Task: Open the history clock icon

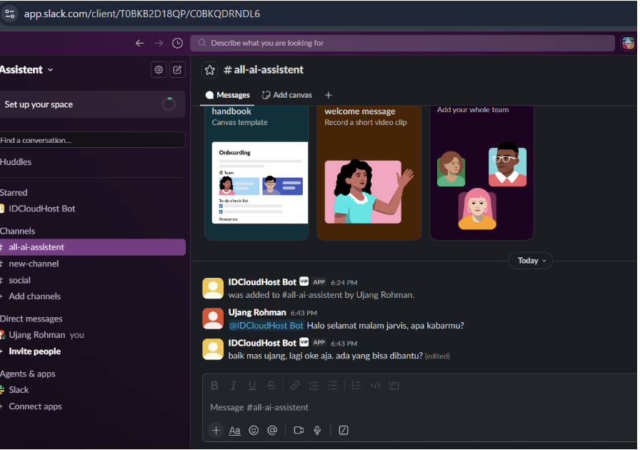Action: point(177,43)
